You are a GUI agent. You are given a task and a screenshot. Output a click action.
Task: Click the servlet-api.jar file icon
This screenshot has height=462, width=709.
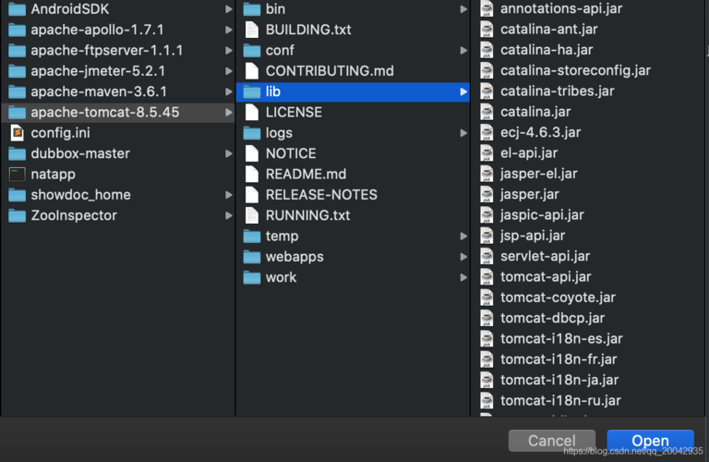pos(487,256)
